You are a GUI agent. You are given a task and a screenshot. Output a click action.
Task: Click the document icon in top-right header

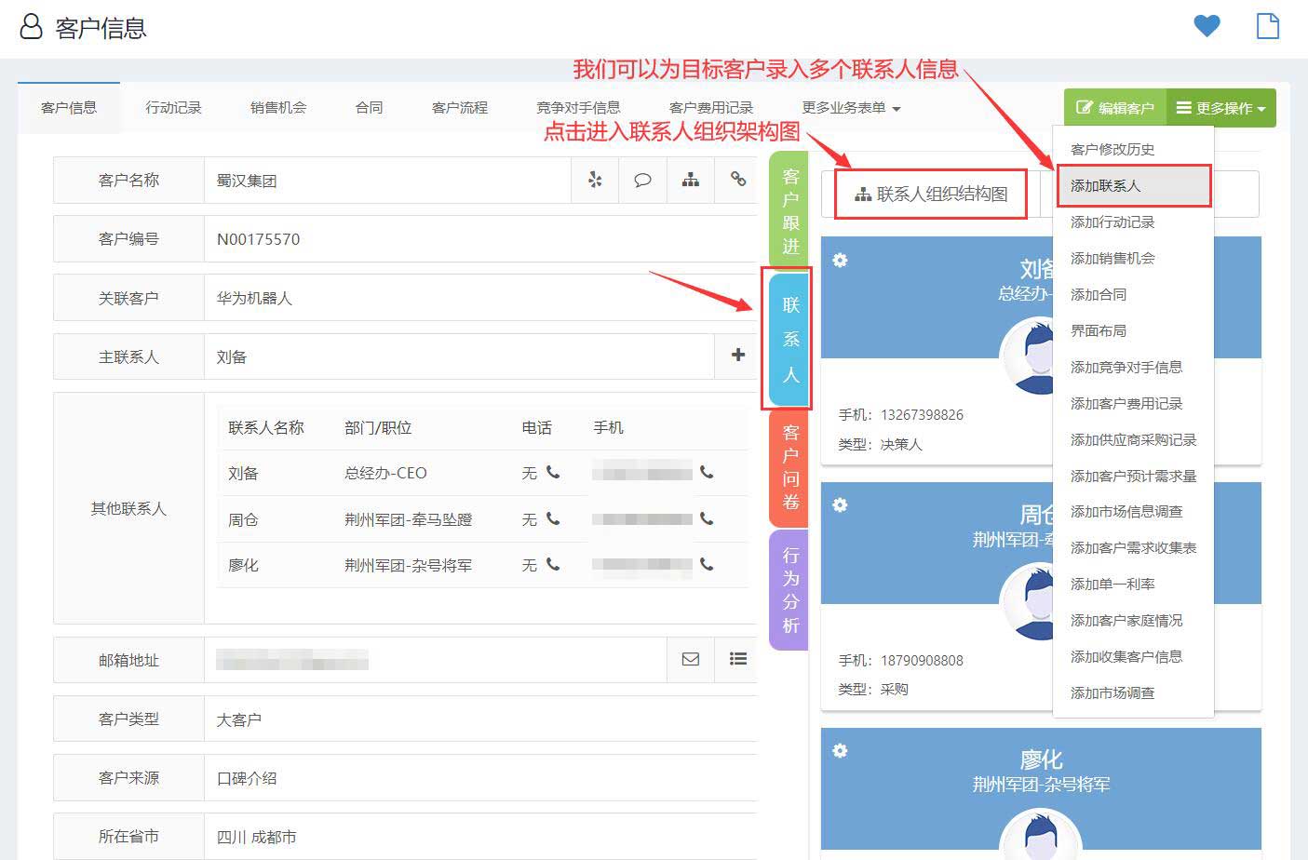point(1267,26)
